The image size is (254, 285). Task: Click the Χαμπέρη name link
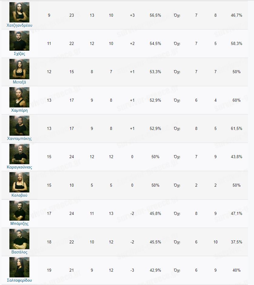[x=19, y=110]
